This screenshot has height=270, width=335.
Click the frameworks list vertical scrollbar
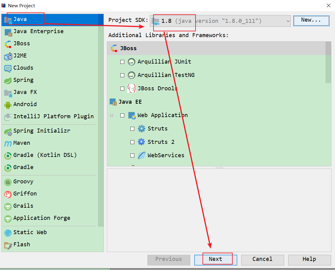pos(328,62)
